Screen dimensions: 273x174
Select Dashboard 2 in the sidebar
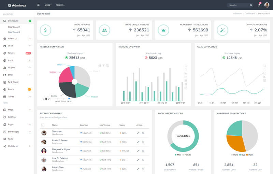click(14, 32)
